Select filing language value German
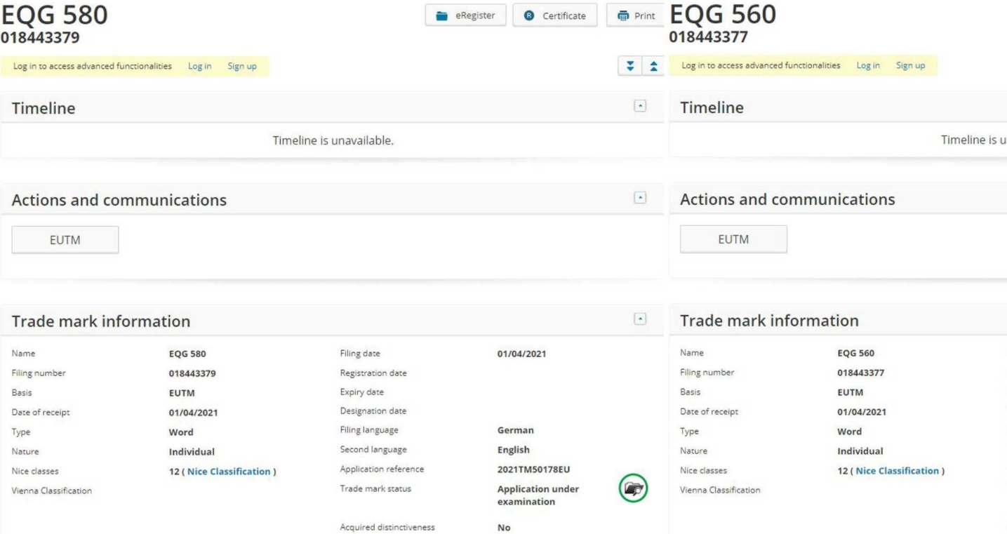This screenshot has width=1007, height=534. (515, 430)
